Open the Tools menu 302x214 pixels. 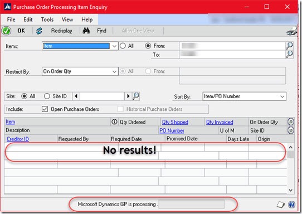point(47,20)
